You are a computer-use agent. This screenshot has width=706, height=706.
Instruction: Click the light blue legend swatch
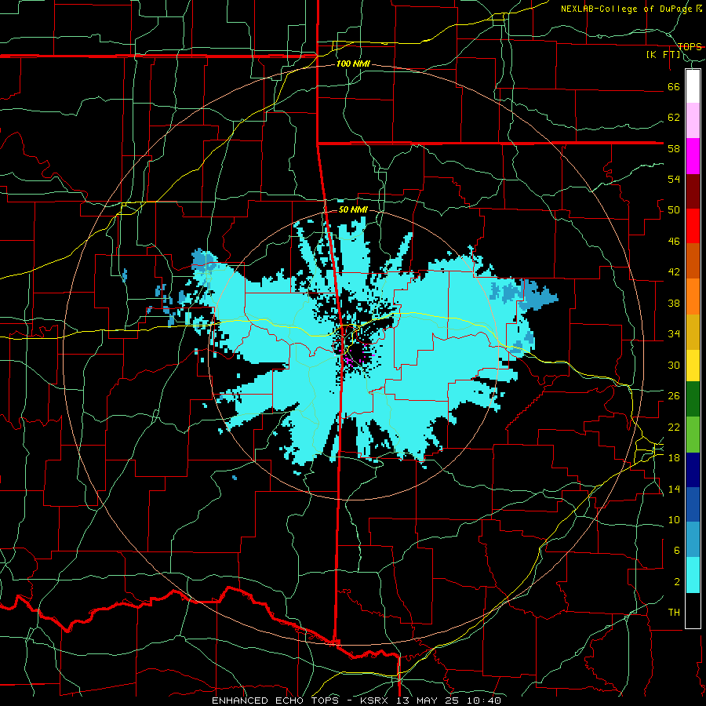tap(693, 540)
